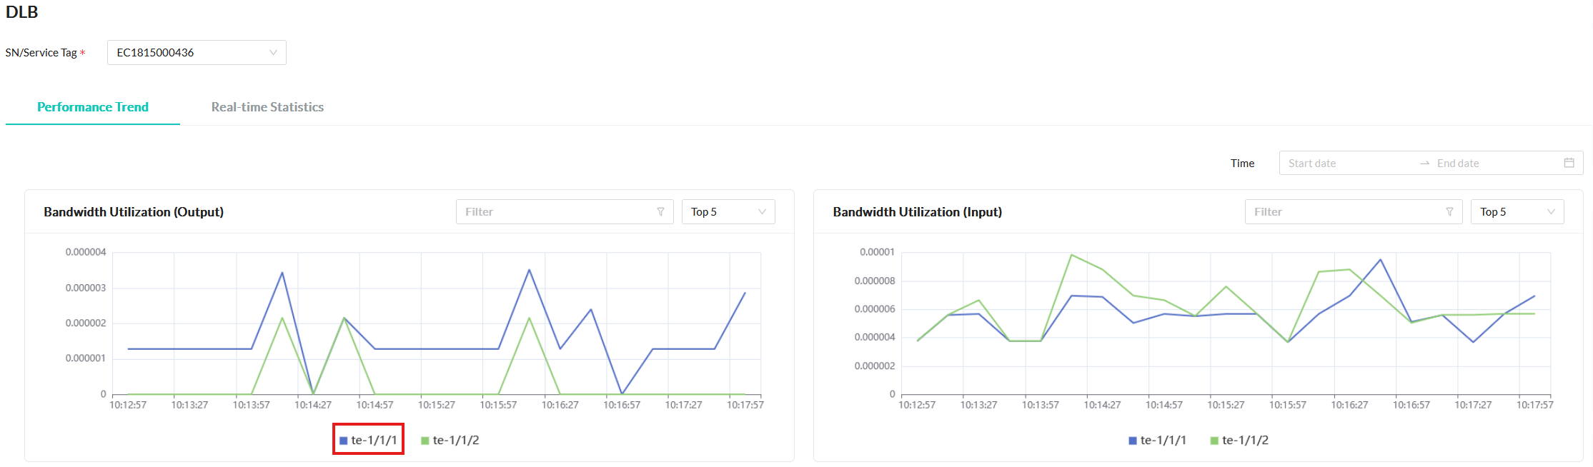Viewport: 1593px width, 467px height.
Task: Expand Top 5 dropdown for Output chart
Action: [x=728, y=212]
